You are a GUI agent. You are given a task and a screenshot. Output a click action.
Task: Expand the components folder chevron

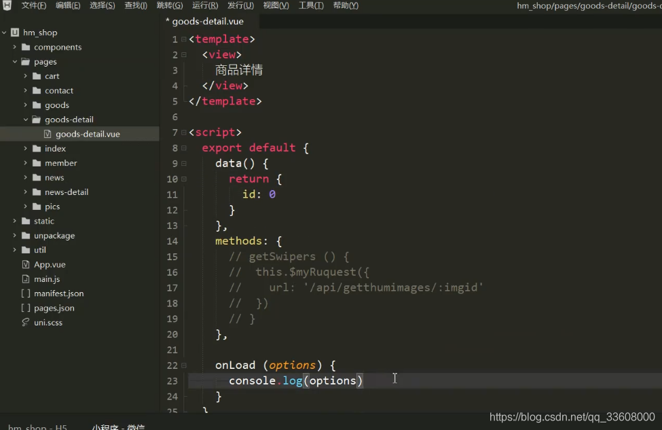15,47
